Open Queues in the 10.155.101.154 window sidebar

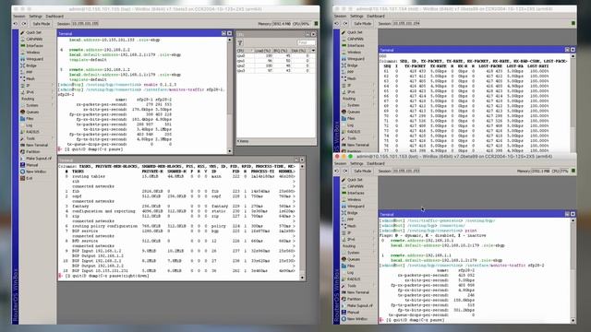353,113
